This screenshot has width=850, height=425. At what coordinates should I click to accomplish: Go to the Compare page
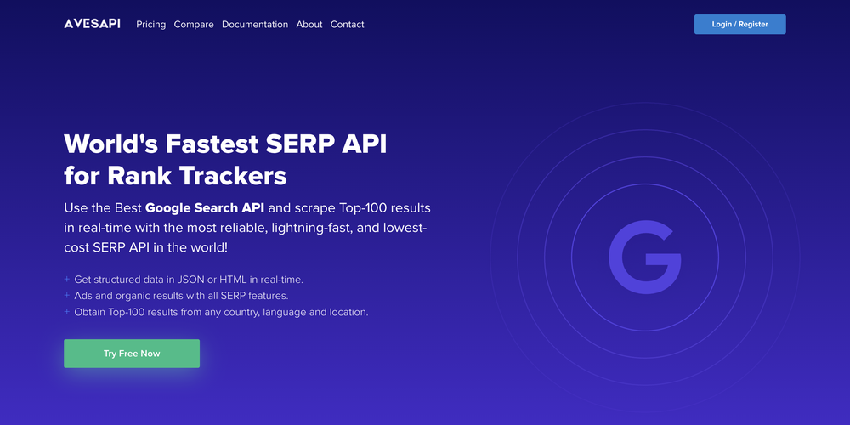point(194,25)
